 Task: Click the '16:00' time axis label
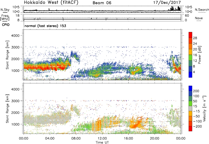click(128, 139)
